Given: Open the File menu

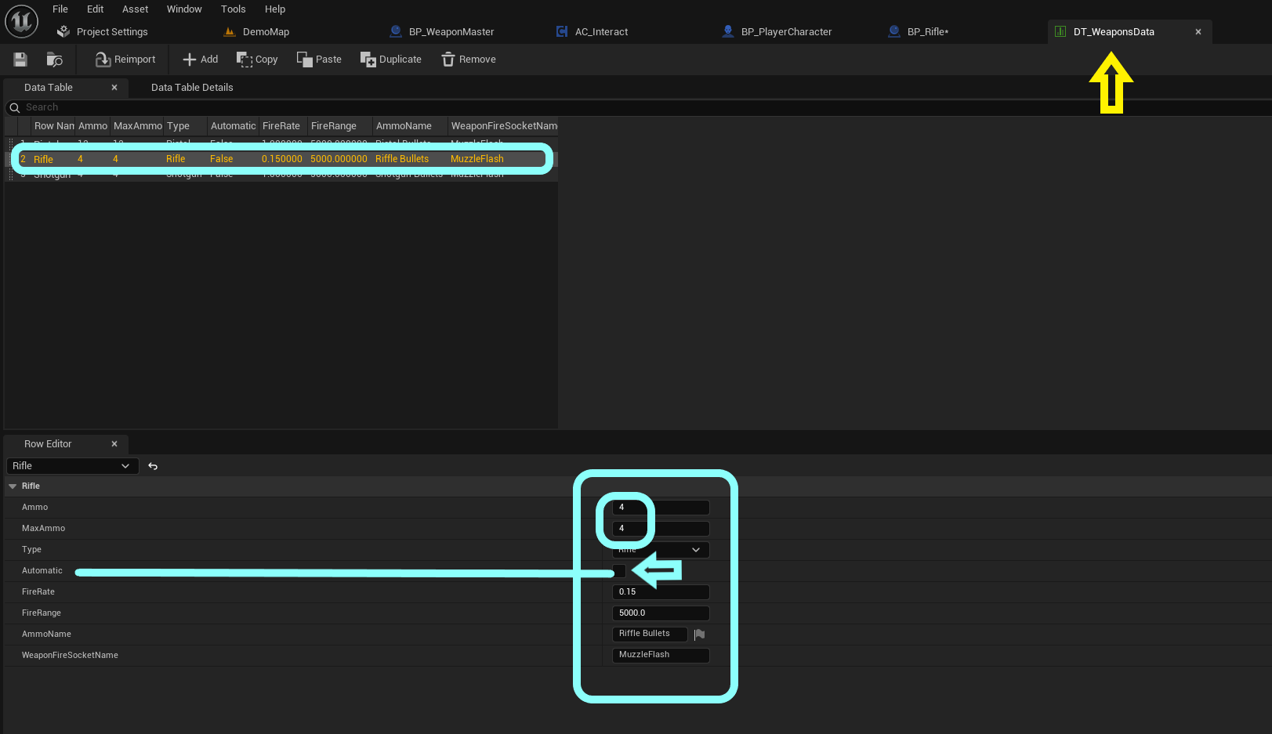Looking at the screenshot, I should [60, 9].
